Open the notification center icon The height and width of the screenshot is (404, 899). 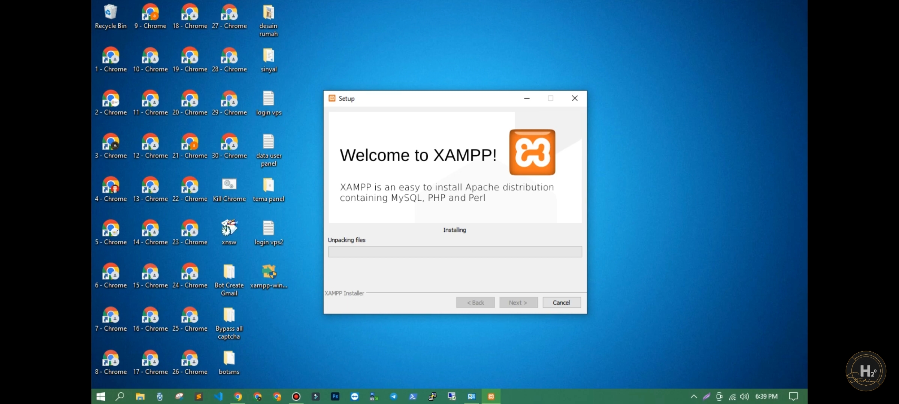click(x=793, y=397)
